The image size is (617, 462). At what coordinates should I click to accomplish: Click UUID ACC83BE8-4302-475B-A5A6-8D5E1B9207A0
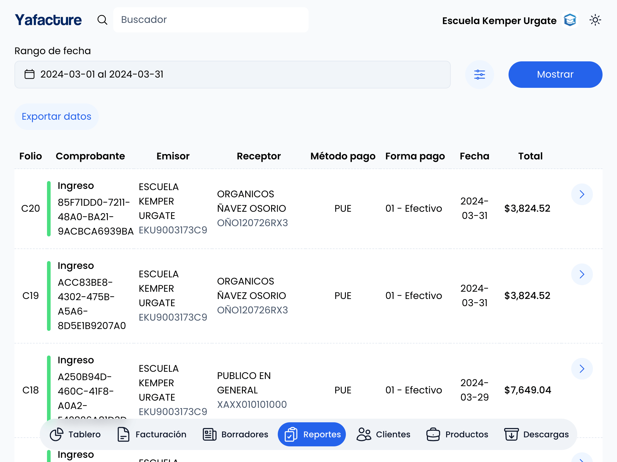point(92,304)
